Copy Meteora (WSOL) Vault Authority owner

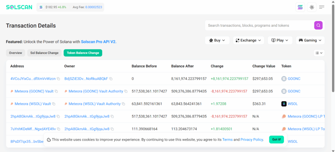pyautogui.click(x=124, y=104)
